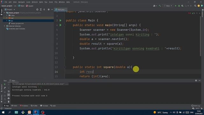Click the Build project hammer icon
The height and width of the screenshot is (115, 204).
(x=160, y=6)
